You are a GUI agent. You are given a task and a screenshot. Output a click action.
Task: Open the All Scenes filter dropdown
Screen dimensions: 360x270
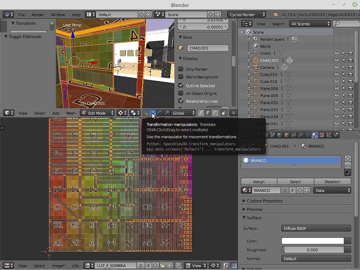(310, 24)
